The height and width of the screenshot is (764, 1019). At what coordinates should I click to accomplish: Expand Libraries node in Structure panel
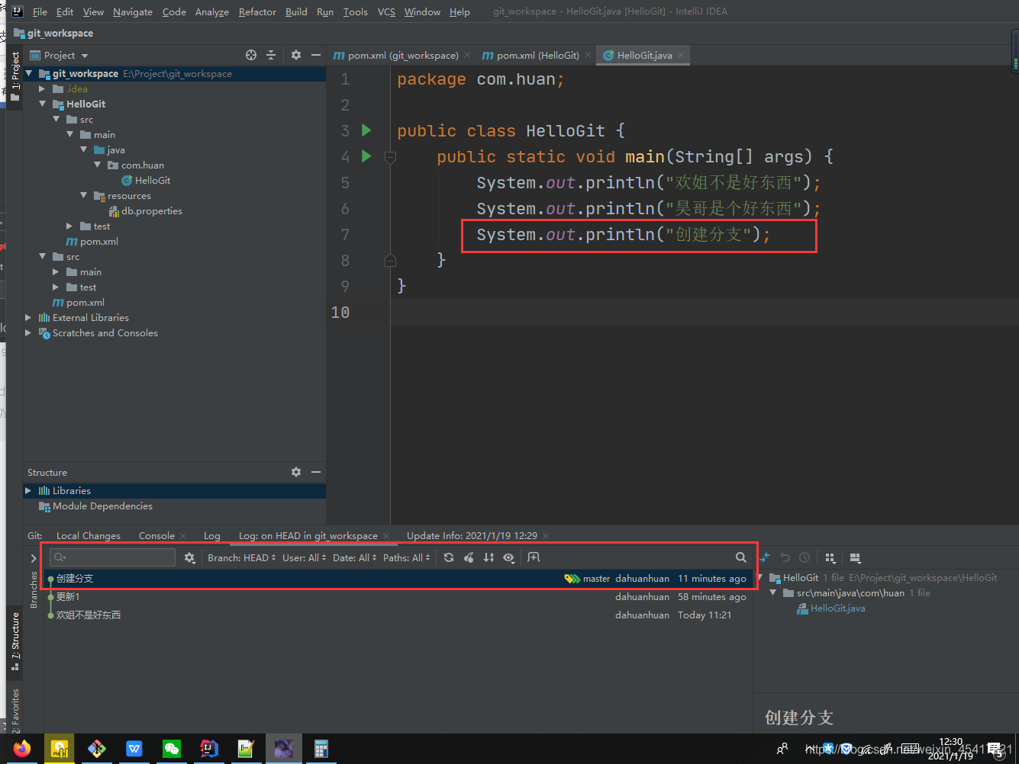click(29, 490)
